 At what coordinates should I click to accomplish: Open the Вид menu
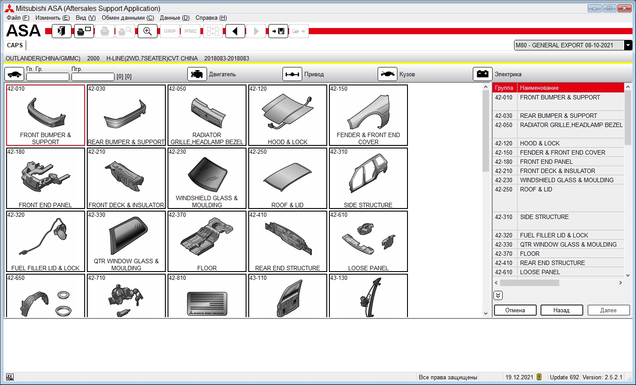coord(86,18)
